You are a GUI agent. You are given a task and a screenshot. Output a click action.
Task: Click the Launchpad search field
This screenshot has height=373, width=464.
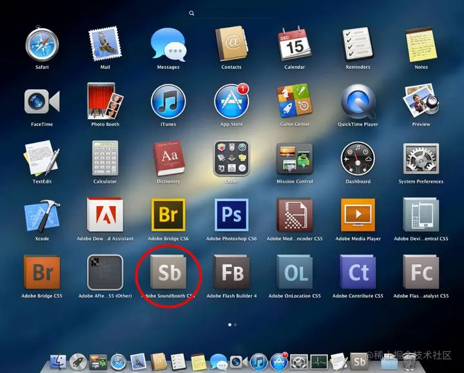coord(233,14)
